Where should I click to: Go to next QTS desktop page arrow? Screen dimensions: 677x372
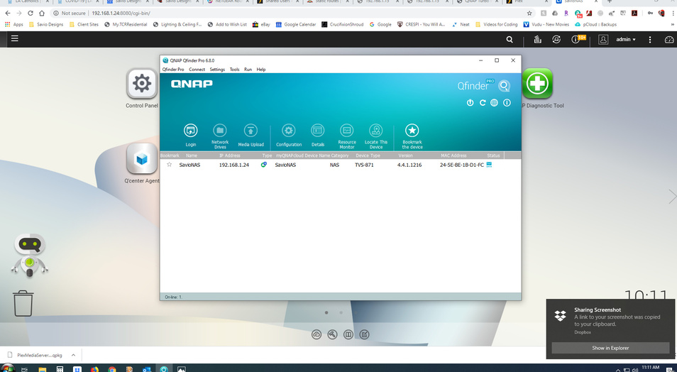coord(672,196)
